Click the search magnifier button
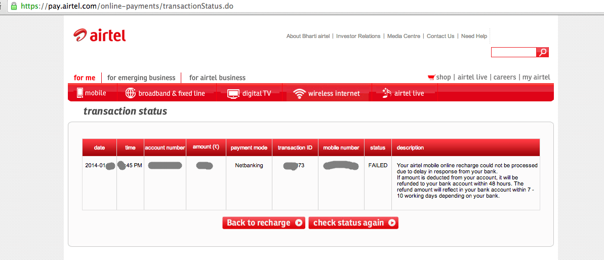The width and height of the screenshot is (604, 260). (543, 53)
